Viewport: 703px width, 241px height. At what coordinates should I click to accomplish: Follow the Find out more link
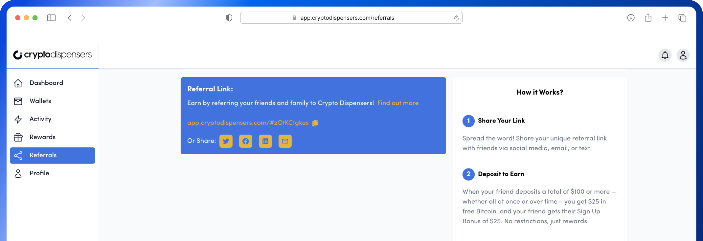(x=398, y=103)
